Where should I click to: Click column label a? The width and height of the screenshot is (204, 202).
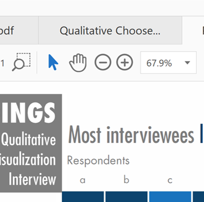pos(83,180)
